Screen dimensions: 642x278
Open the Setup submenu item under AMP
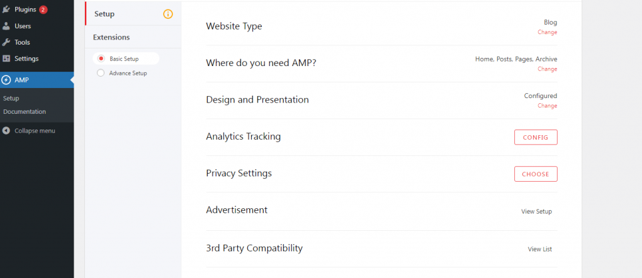pos(11,98)
